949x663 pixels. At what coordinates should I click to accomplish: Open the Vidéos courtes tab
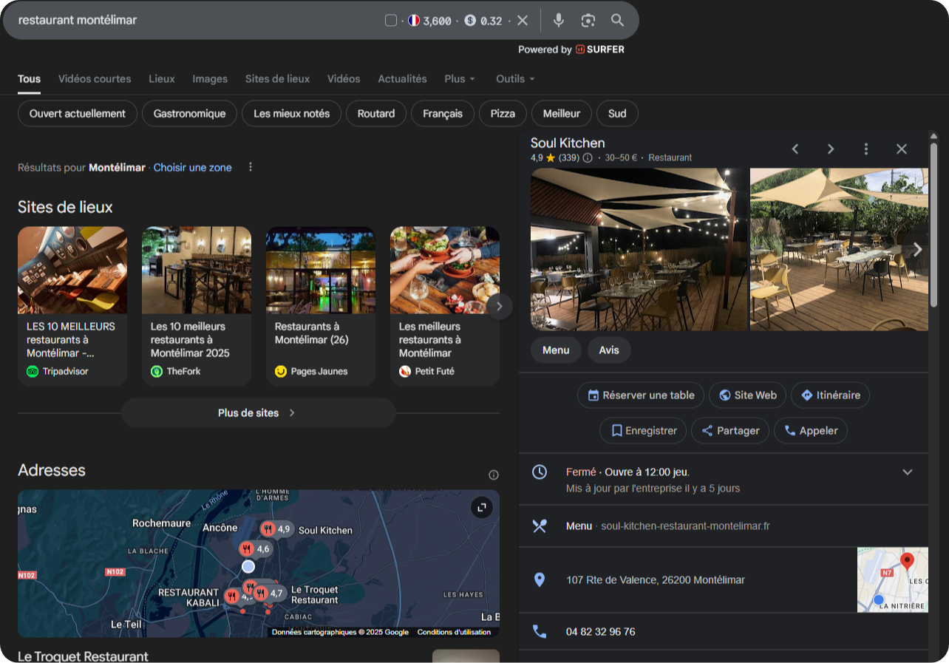(95, 78)
